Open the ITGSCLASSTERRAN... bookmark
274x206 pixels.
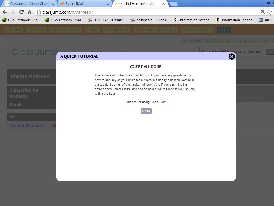click(x=106, y=20)
